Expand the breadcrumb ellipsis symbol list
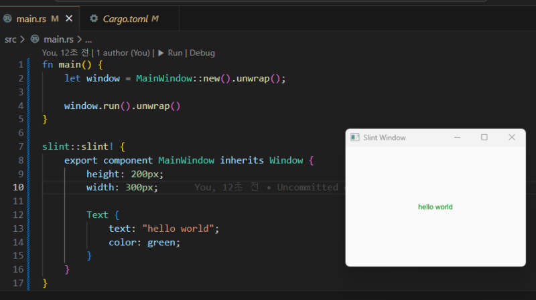 (88, 39)
